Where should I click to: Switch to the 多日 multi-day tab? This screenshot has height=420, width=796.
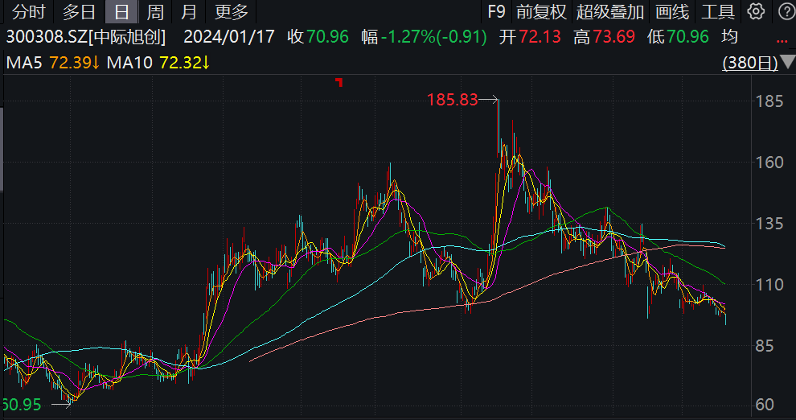point(79,12)
